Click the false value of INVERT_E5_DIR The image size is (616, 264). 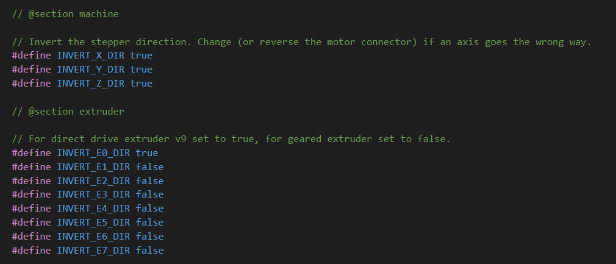pos(149,223)
